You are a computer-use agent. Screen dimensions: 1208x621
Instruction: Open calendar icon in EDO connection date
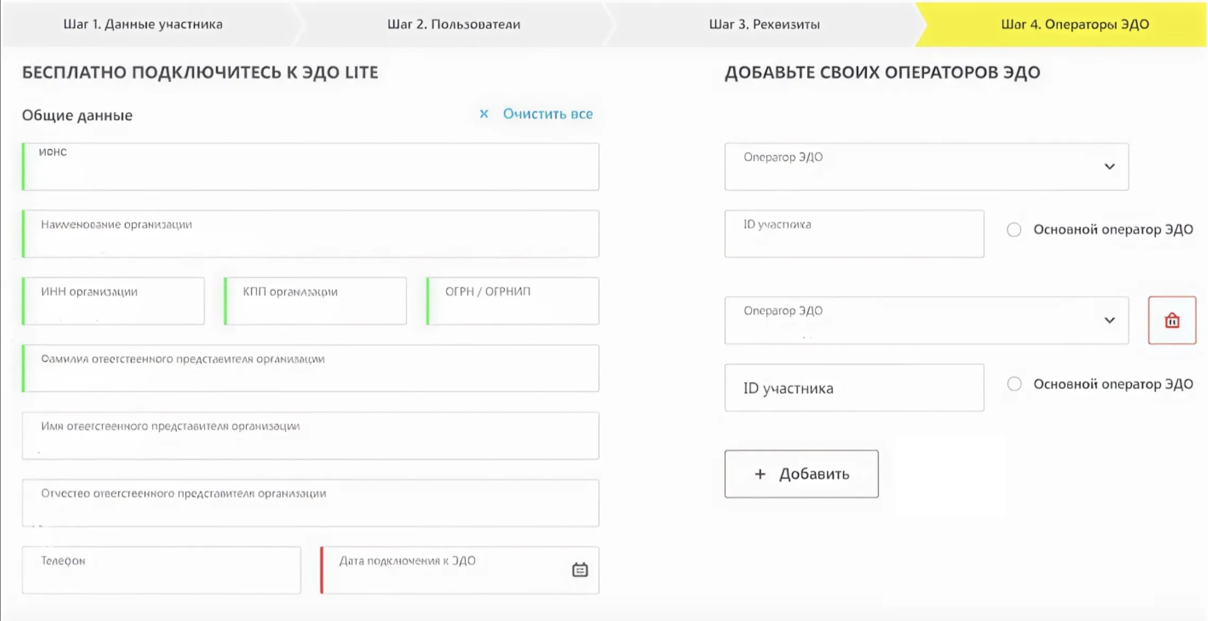(580, 570)
